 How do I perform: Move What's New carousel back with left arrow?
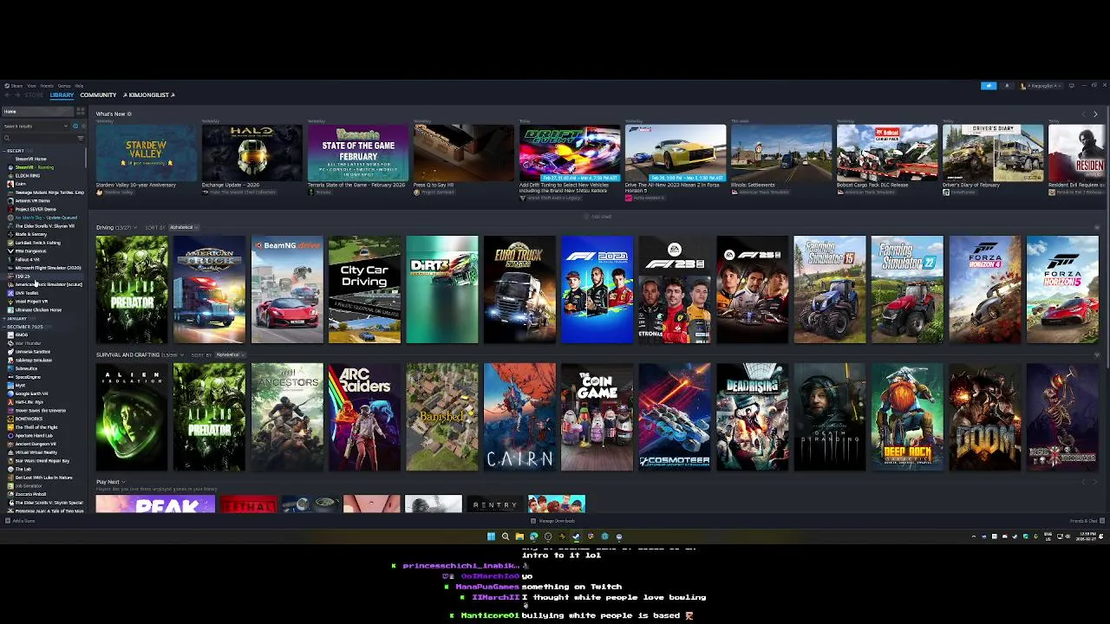1084,114
